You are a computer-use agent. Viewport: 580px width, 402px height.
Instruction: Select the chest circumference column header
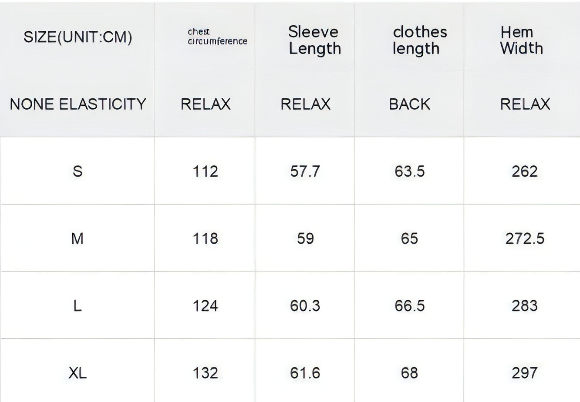[x=217, y=37]
